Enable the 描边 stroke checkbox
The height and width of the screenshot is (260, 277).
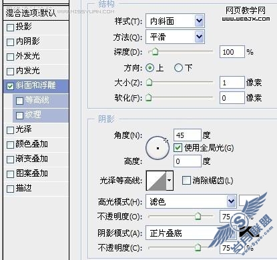[x=10, y=189]
